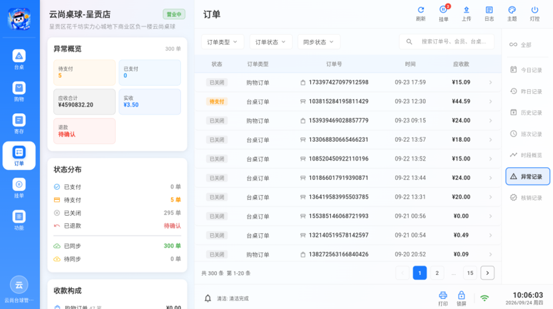Viewport: 553px width, 309px height.
Task: Click the 待同步 row in 状态分布
Action: point(117,259)
